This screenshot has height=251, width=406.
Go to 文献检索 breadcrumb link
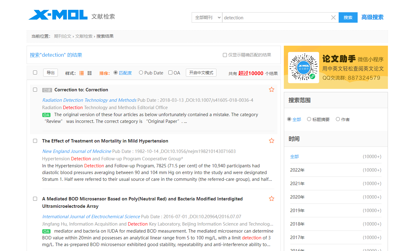(84, 36)
